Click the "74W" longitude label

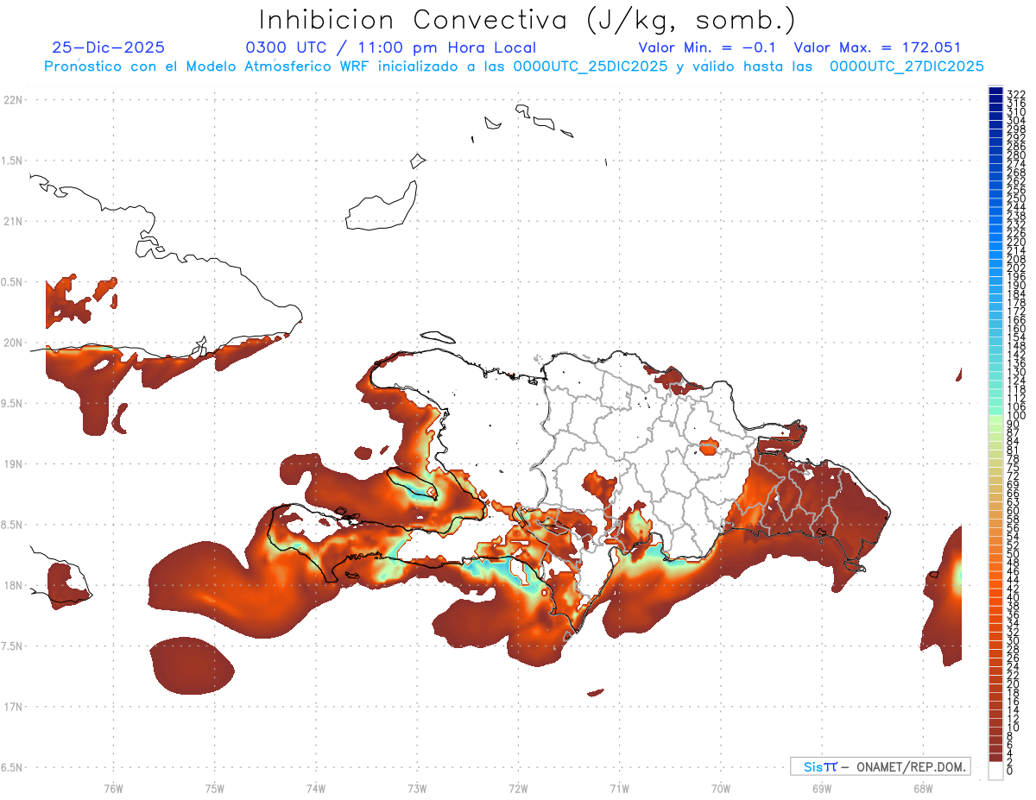315,787
